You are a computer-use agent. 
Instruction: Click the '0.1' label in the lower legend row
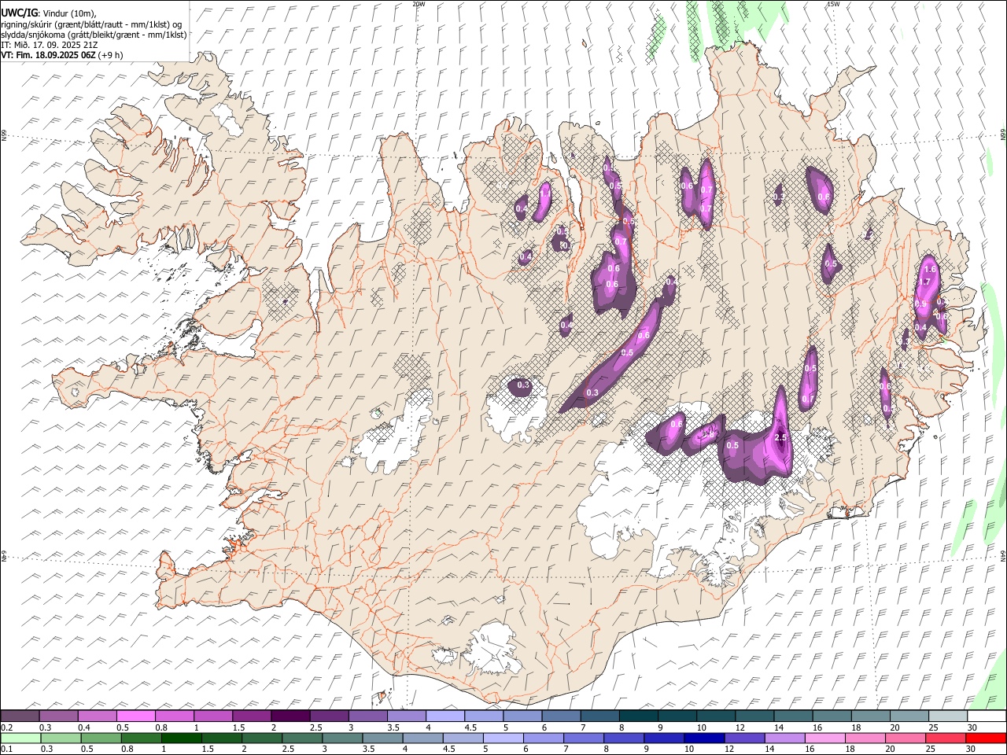pyautogui.click(x=6, y=749)
